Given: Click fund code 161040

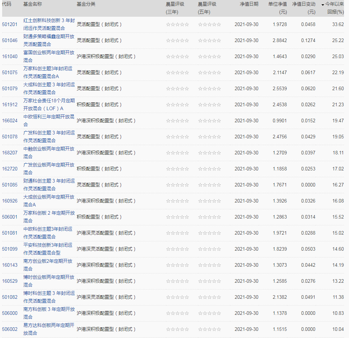Looking at the screenshot, I should pyautogui.click(x=10, y=57).
